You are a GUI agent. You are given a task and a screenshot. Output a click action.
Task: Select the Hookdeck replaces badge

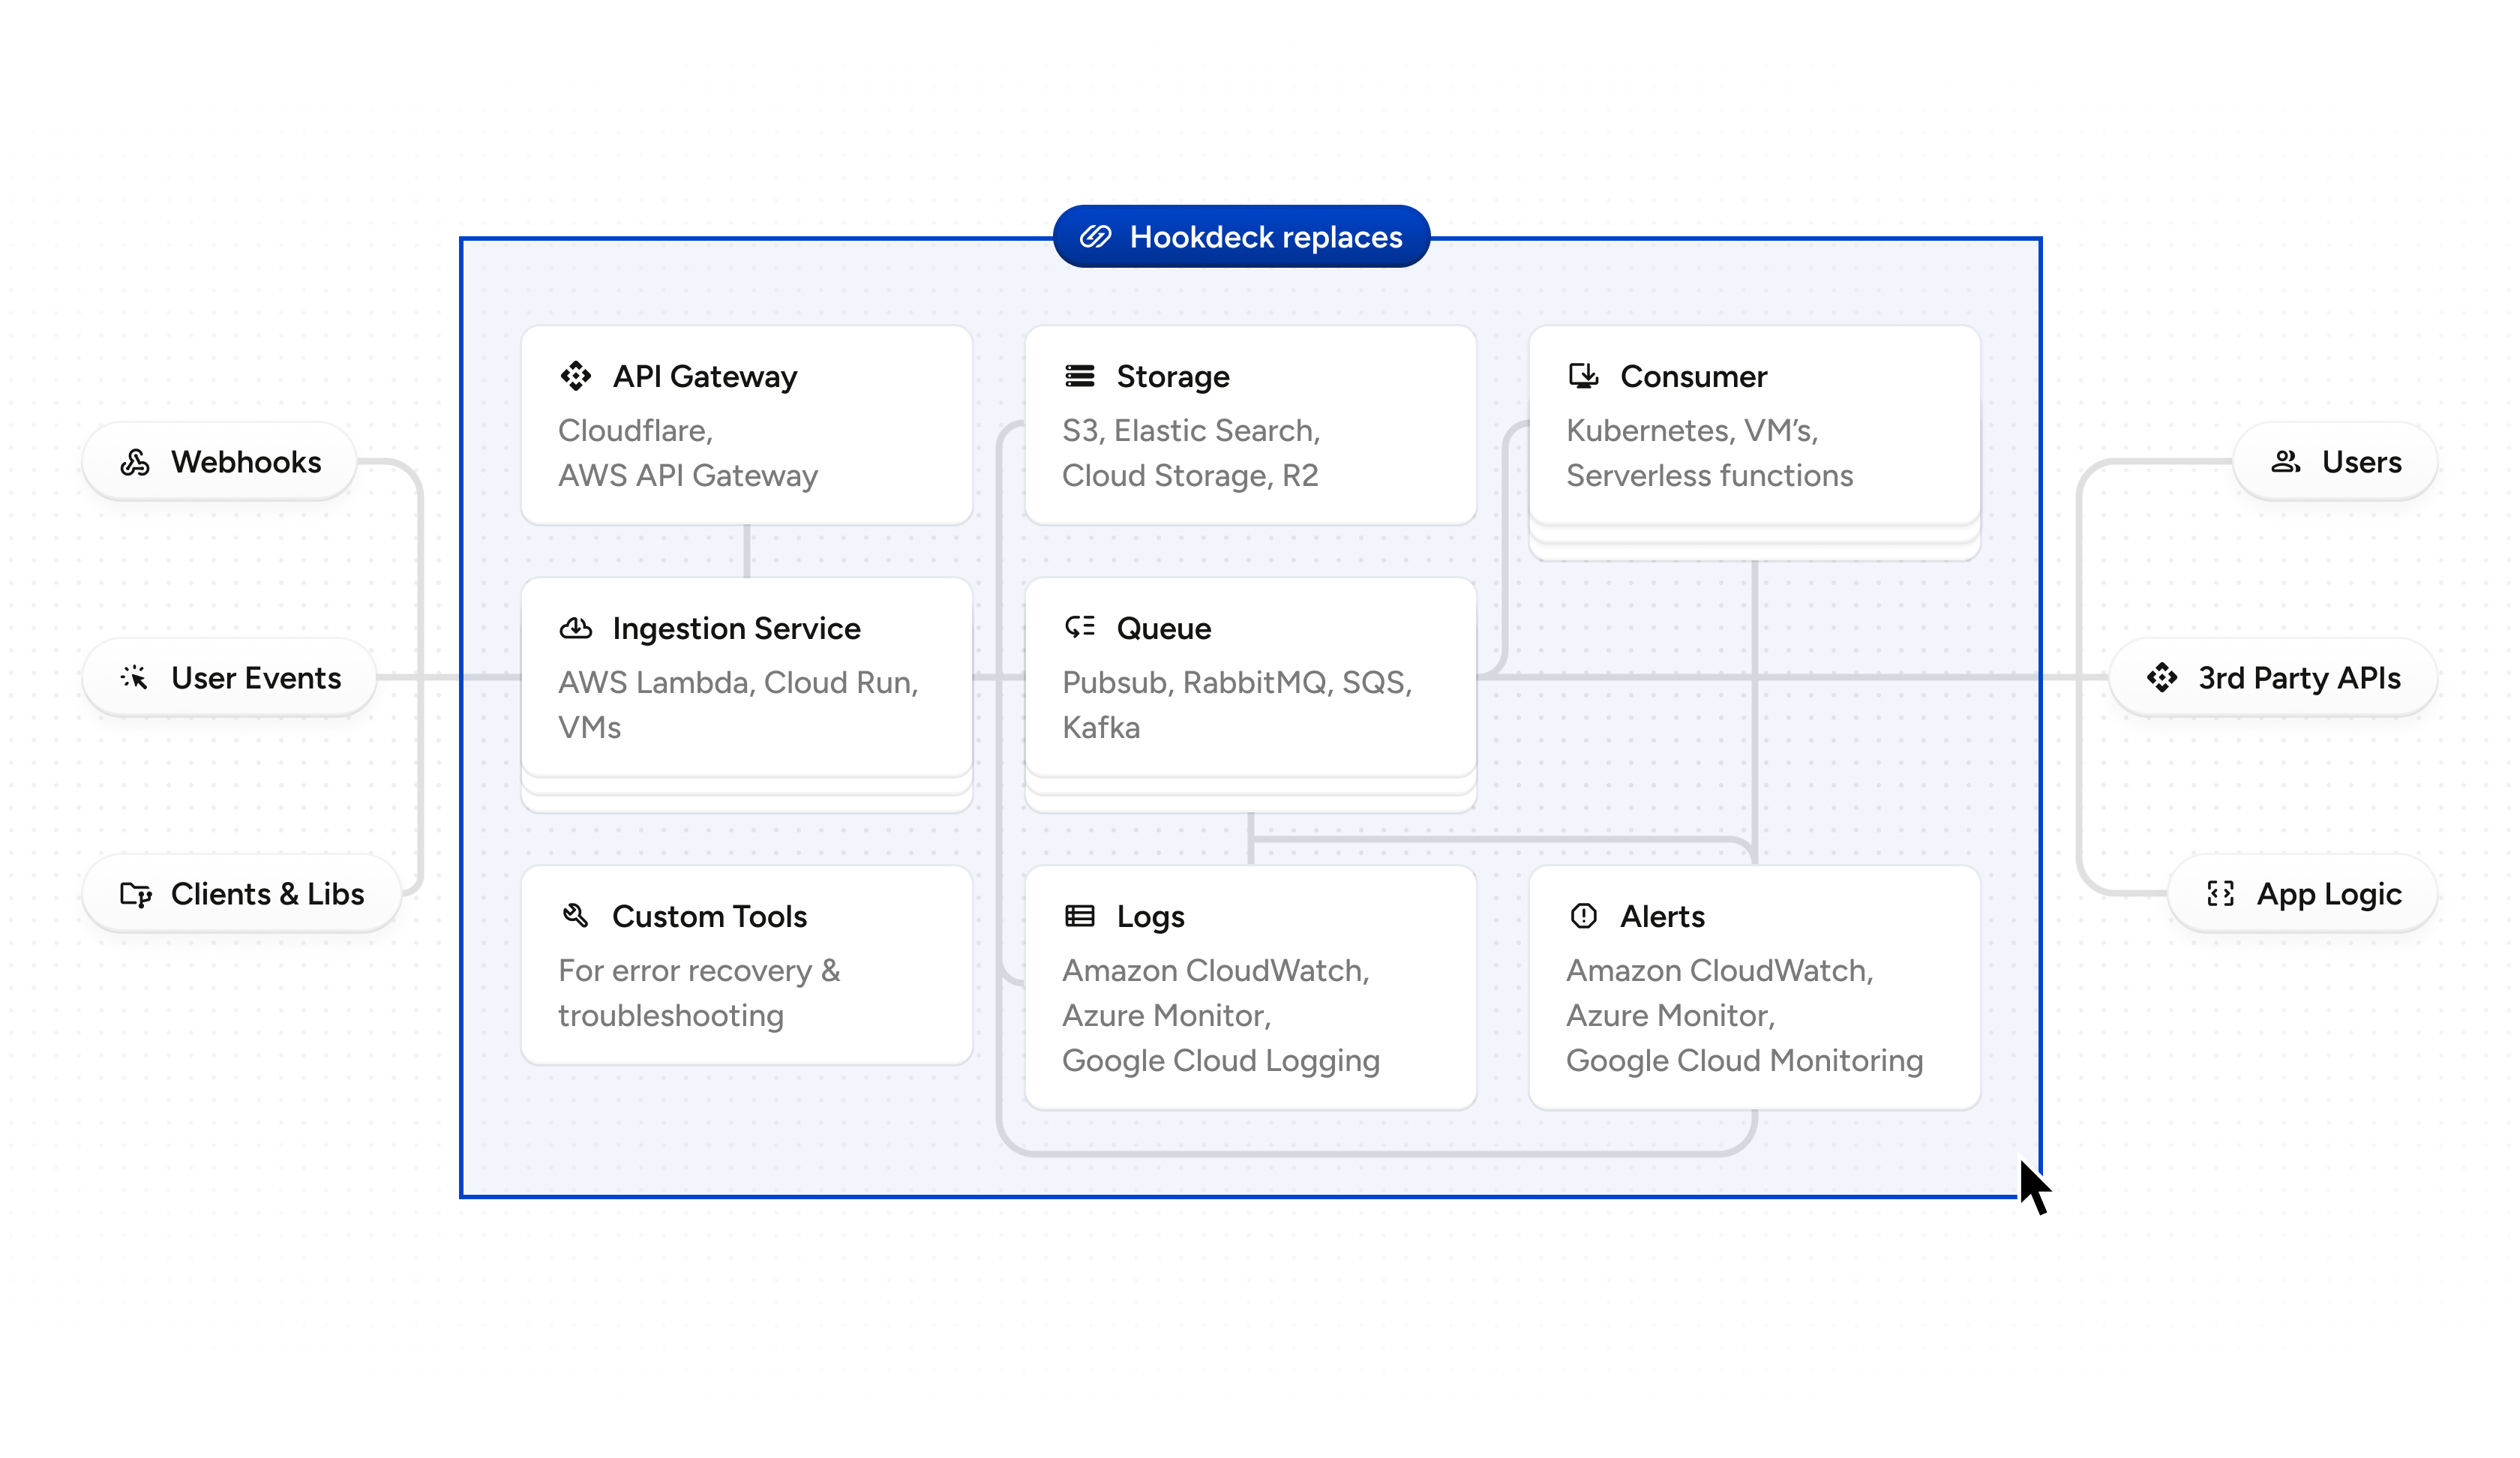click(1241, 237)
